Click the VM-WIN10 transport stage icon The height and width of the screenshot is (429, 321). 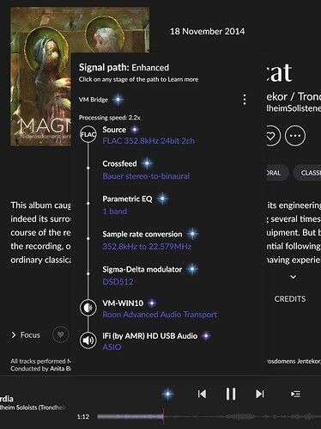(88, 308)
